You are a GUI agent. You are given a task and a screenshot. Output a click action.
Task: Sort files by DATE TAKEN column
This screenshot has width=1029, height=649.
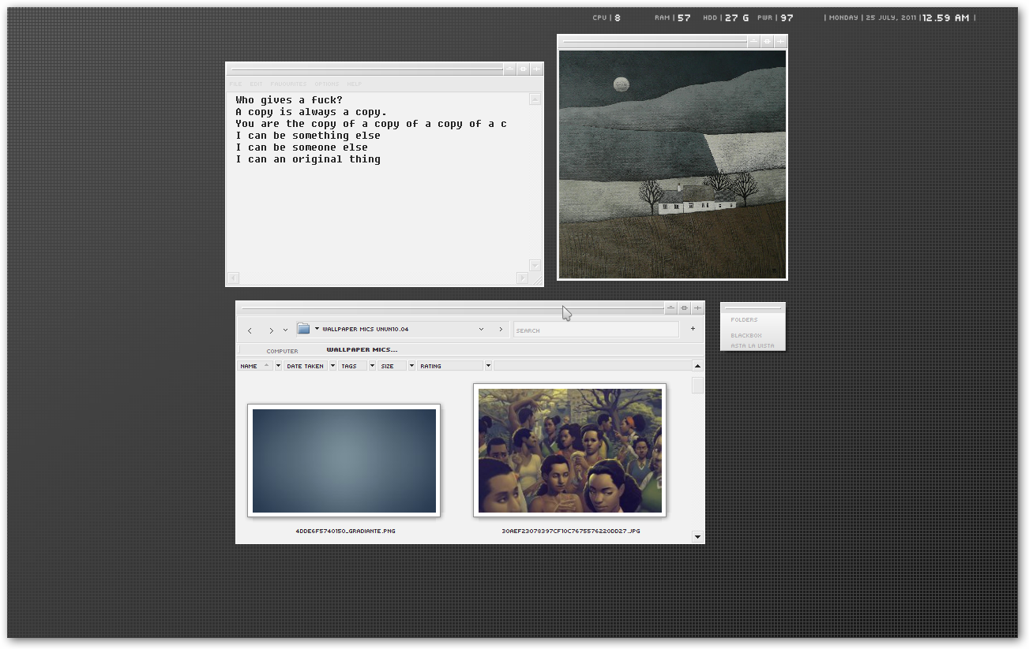pos(306,366)
